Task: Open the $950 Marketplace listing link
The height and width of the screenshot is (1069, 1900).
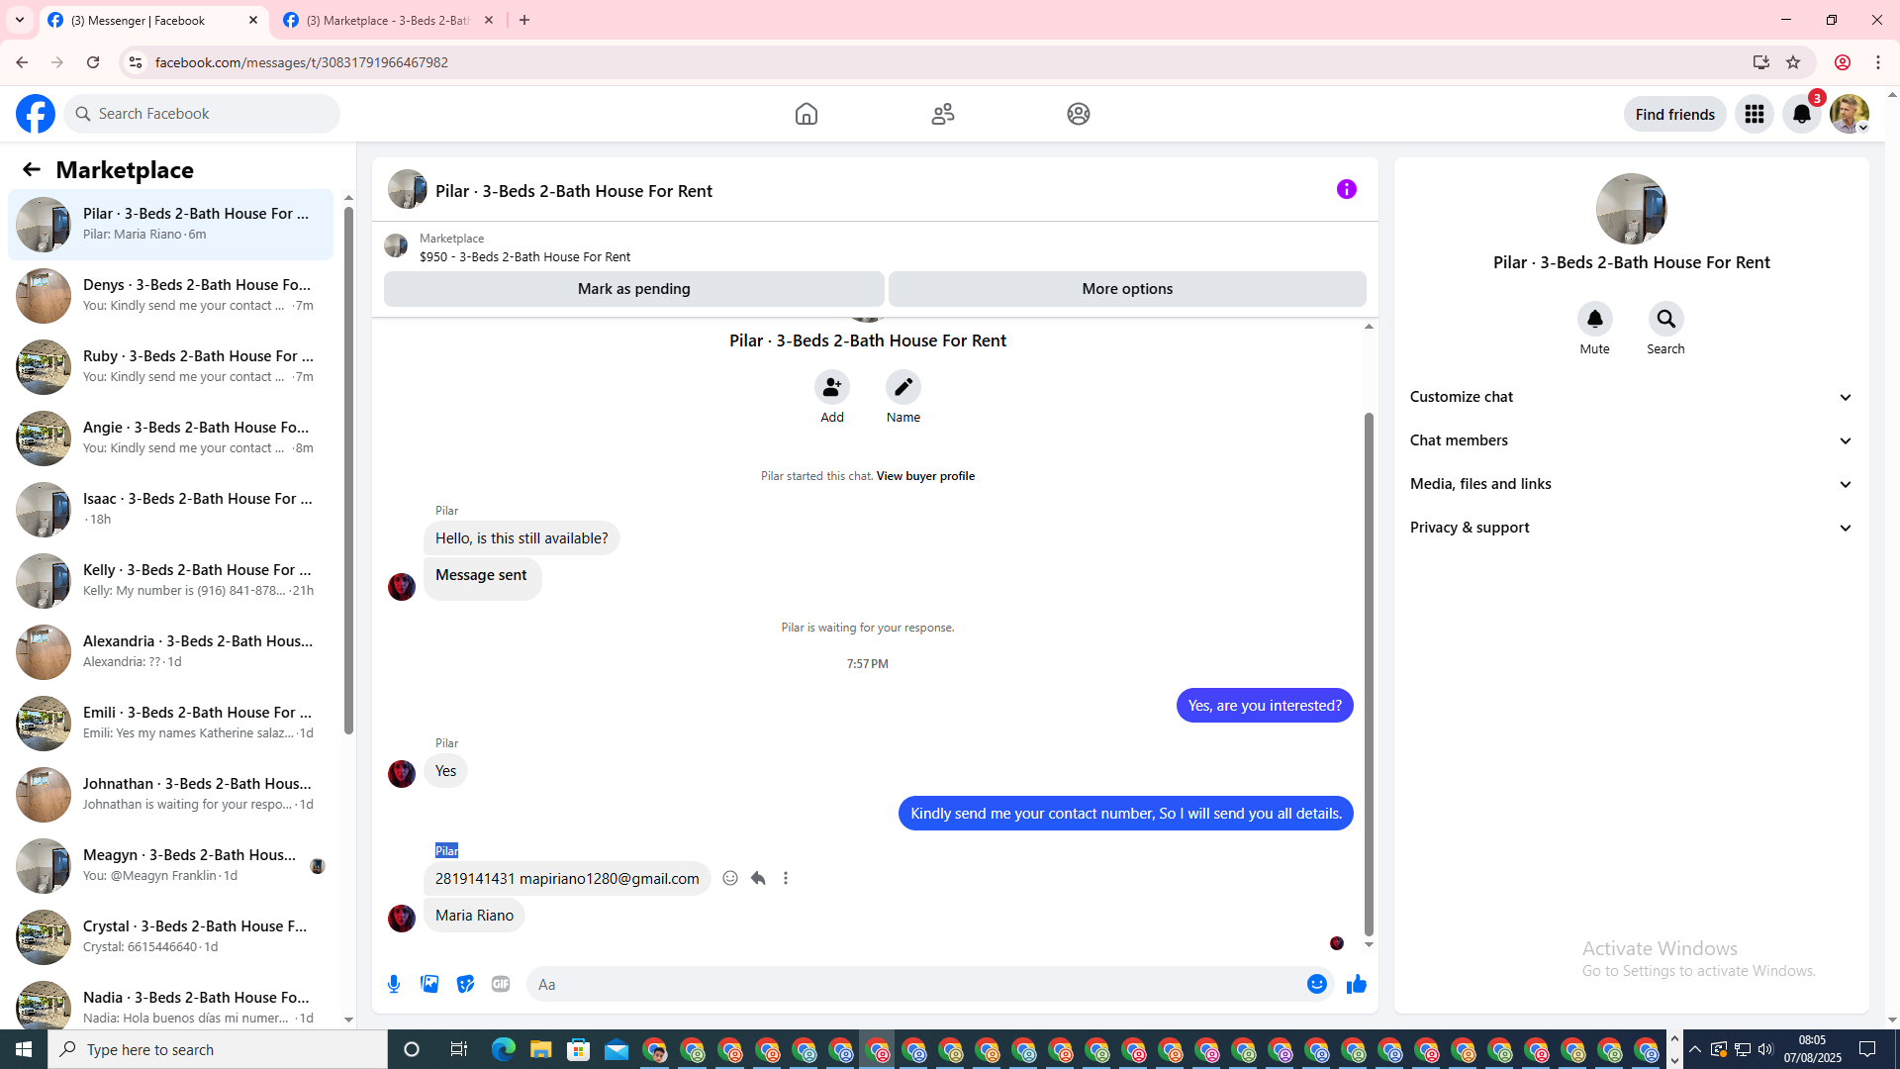Action: tap(524, 256)
